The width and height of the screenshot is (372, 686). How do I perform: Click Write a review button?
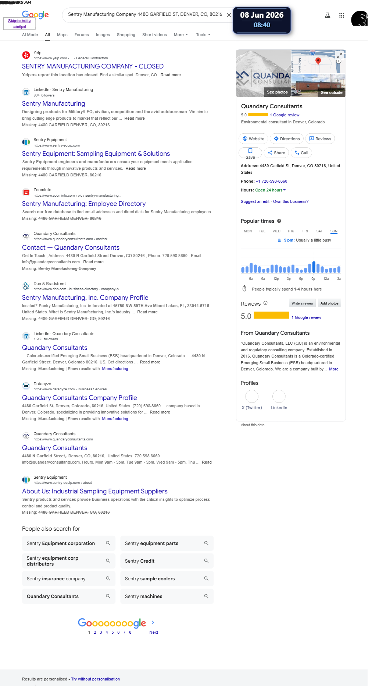[x=303, y=303]
